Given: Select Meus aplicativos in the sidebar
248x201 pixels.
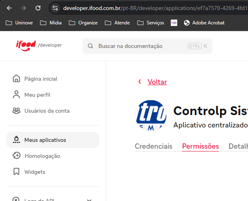Looking at the screenshot, I should (x=53, y=140).
